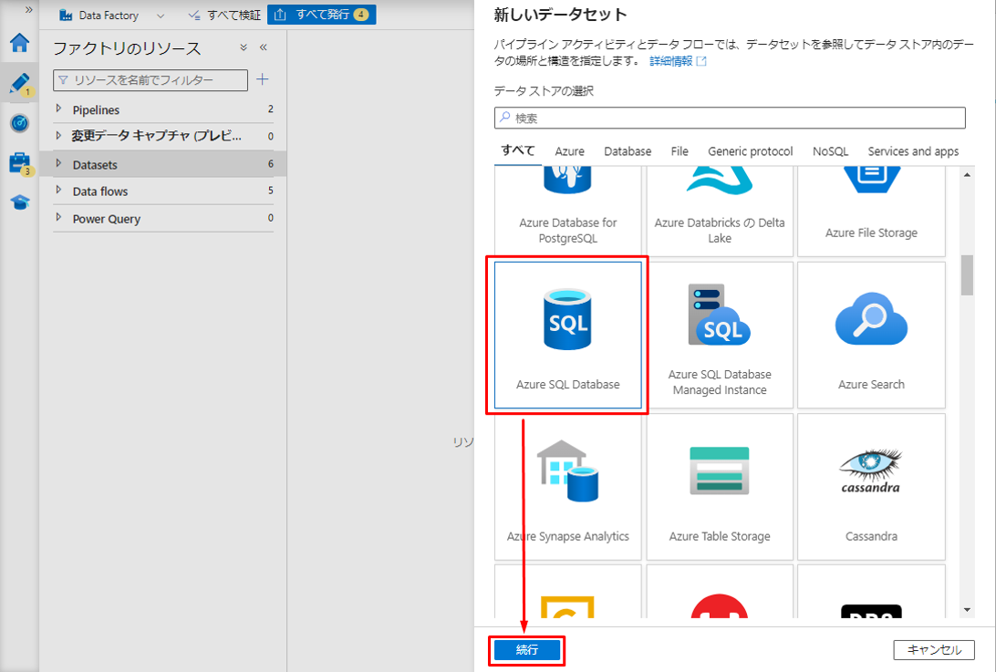Click the data store search field
The image size is (996, 672).
tap(730, 119)
